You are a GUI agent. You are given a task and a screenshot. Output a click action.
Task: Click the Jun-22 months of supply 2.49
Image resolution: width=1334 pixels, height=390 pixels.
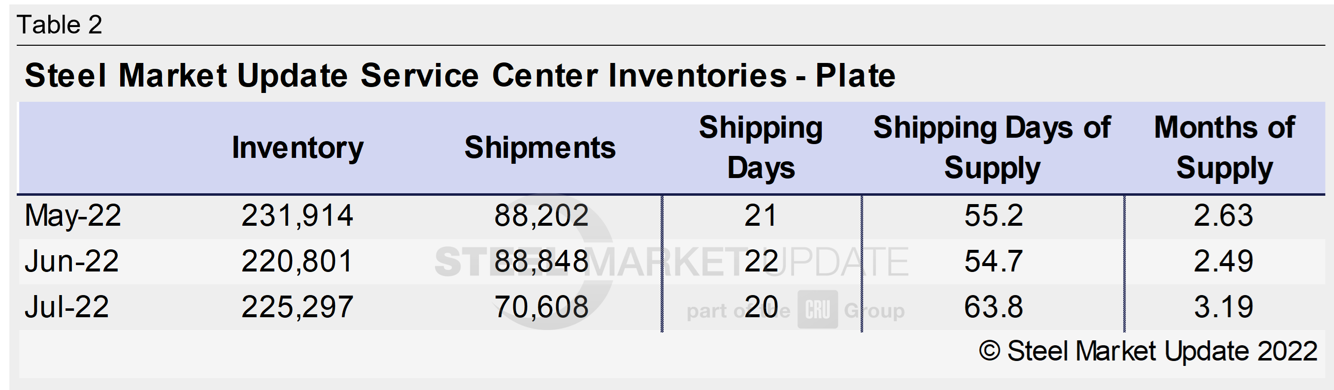coord(1223,261)
